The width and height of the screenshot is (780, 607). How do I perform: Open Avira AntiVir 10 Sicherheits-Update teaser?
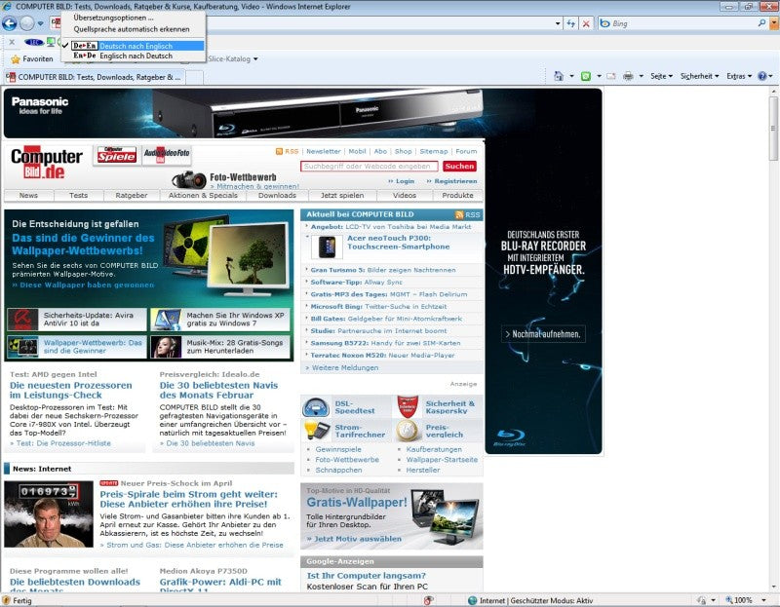77,320
